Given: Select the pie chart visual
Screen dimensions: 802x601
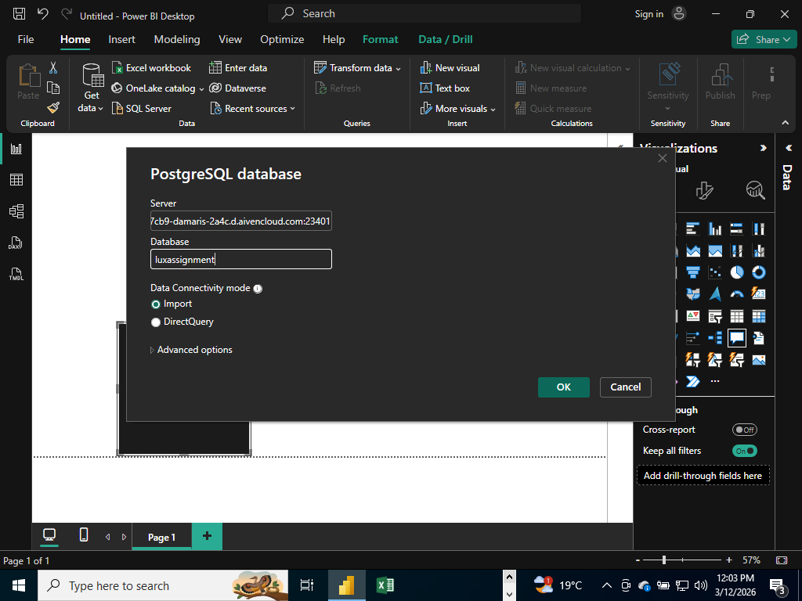Looking at the screenshot, I should tap(736, 272).
